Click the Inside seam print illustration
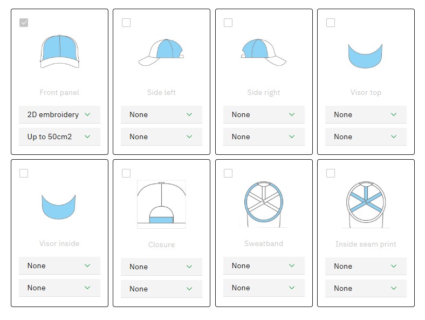 coord(366,204)
